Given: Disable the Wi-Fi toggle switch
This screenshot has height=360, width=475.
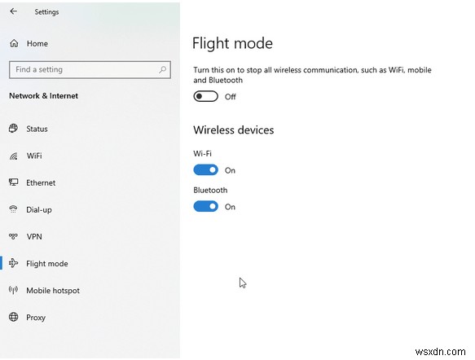Looking at the screenshot, I should pos(205,170).
